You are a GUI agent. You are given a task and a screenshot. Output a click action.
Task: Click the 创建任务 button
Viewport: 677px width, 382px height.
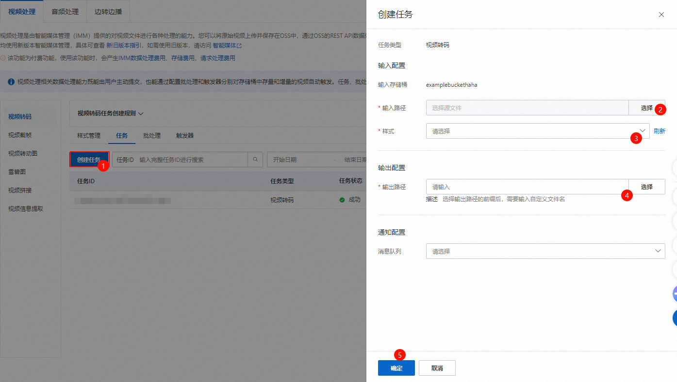(x=89, y=159)
